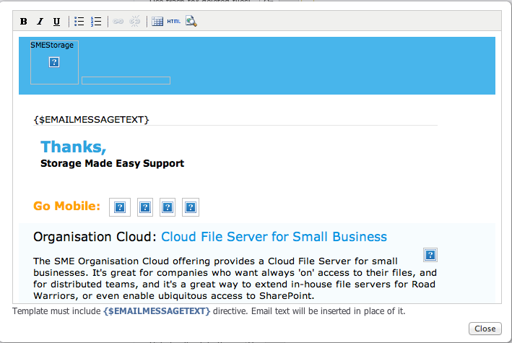The image size is (512, 343).
Task: Open the HTML source editor
Action: coord(174,22)
